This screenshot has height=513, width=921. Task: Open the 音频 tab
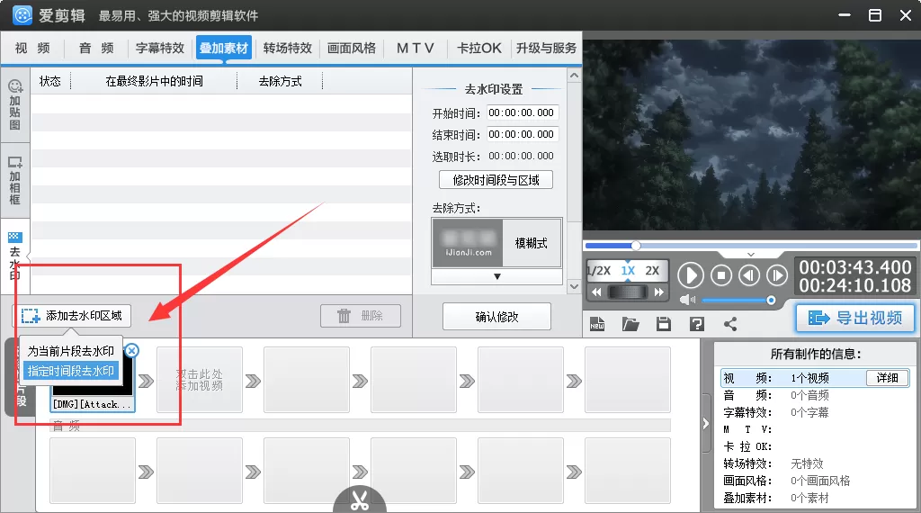pyautogui.click(x=96, y=49)
